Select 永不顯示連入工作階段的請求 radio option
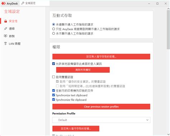The height and width of the screenshot is (136, 170). (x=53, y=33)
